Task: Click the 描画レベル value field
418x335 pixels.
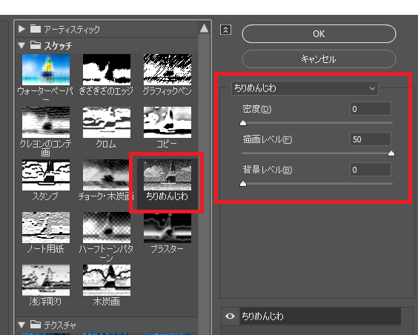Action: [x=371, y=139]
